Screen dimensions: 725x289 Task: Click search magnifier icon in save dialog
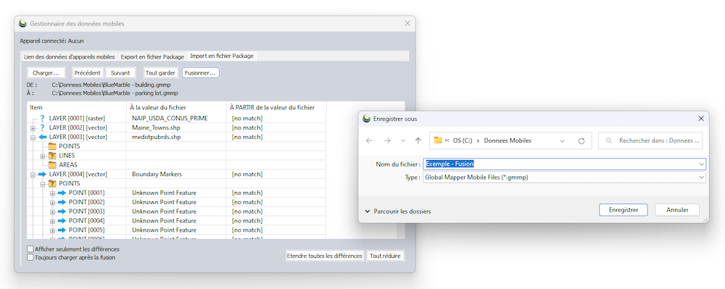[x=609, y=141]
